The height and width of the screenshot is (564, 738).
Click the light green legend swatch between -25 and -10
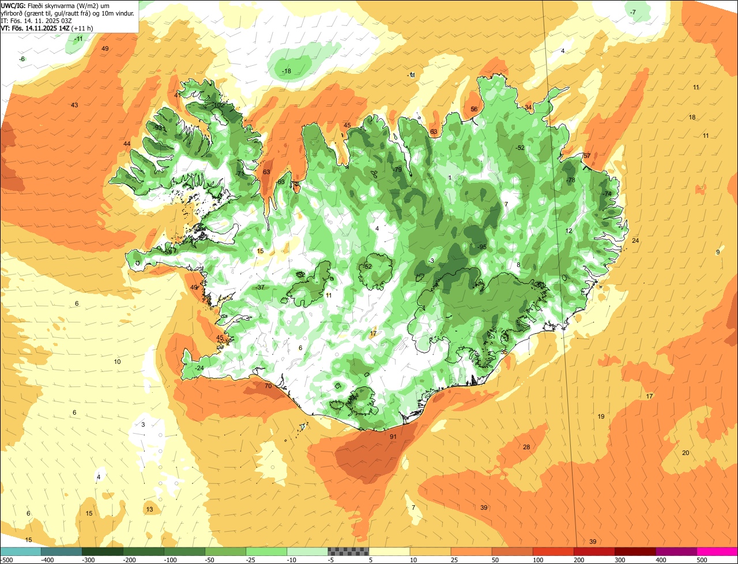click(266, 551)
